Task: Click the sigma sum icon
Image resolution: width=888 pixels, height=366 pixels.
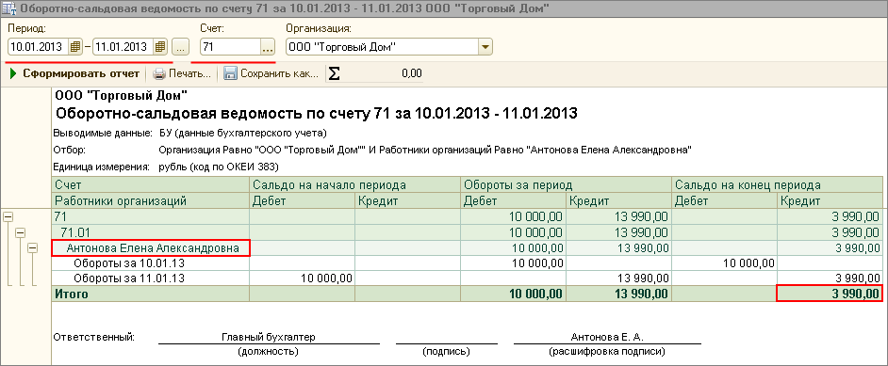Action: 335,73
